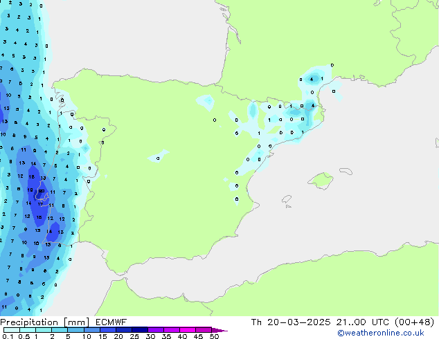Click the Mallorca island on the map
Image resolution: width=439 pixels, height=339 pixels.
point(321,181)
